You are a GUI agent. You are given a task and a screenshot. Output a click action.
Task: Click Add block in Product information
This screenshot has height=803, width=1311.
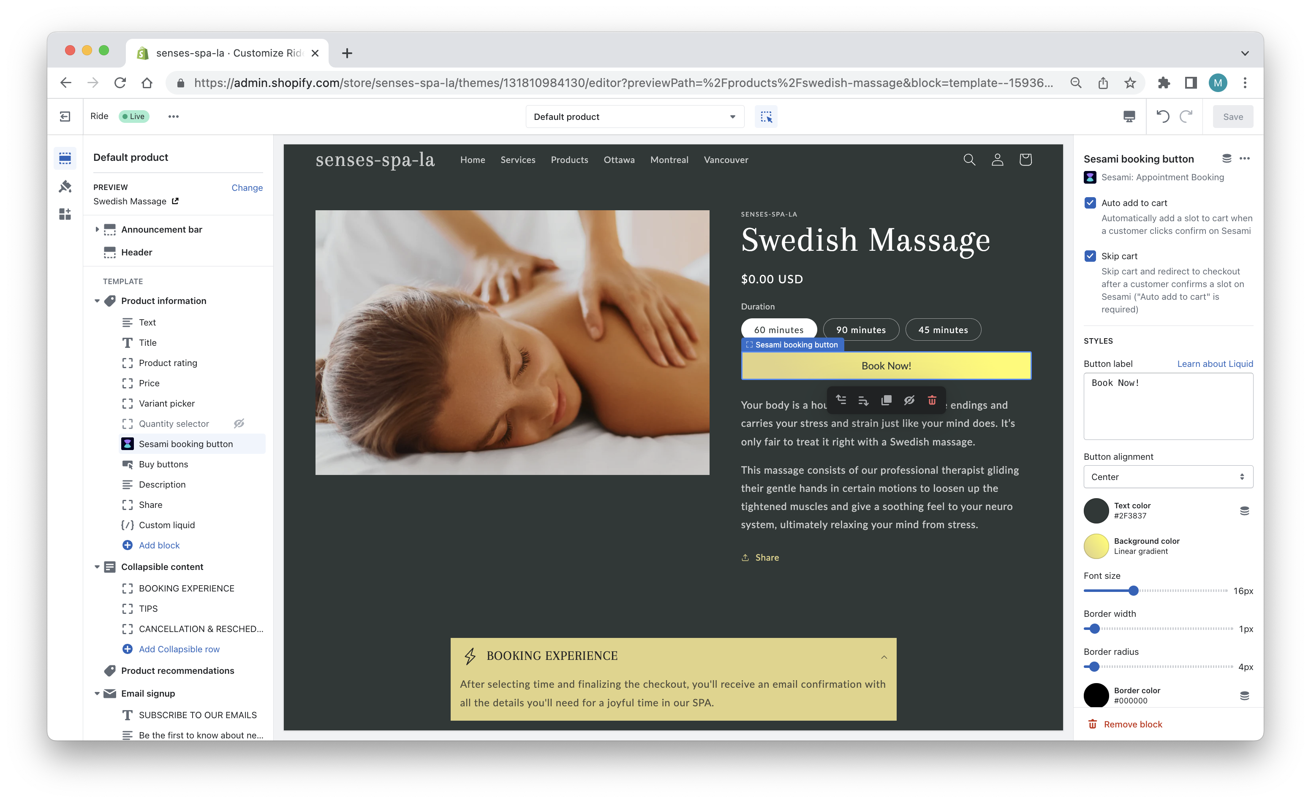[x=159, y=545]
